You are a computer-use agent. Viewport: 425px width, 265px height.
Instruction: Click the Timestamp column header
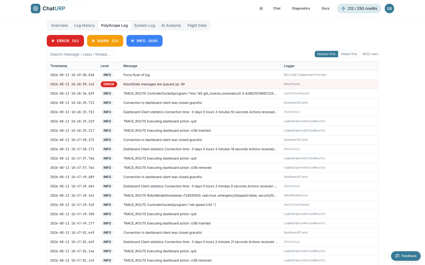click(59, 66)
